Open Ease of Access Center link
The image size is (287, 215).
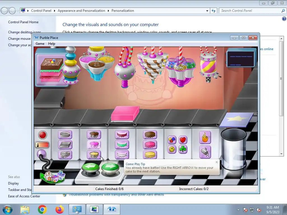(x=24, y=196)
